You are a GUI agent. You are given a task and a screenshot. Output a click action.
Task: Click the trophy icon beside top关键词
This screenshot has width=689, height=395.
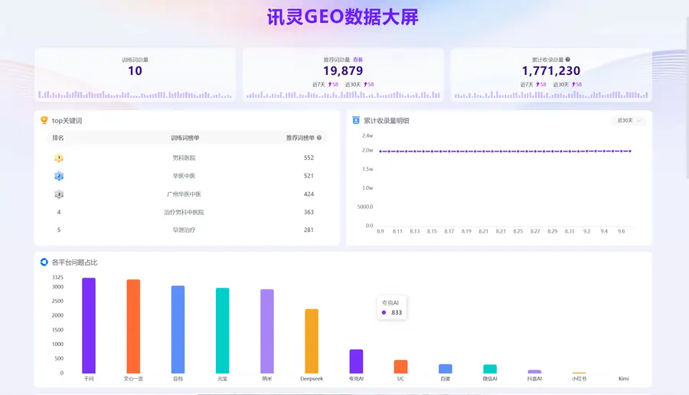44,120
